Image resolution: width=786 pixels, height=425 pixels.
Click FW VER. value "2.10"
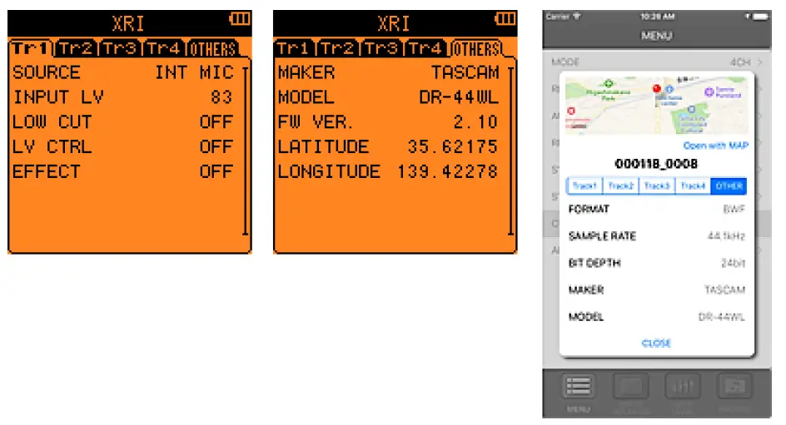pyautogui.click(x=475, y=121)
